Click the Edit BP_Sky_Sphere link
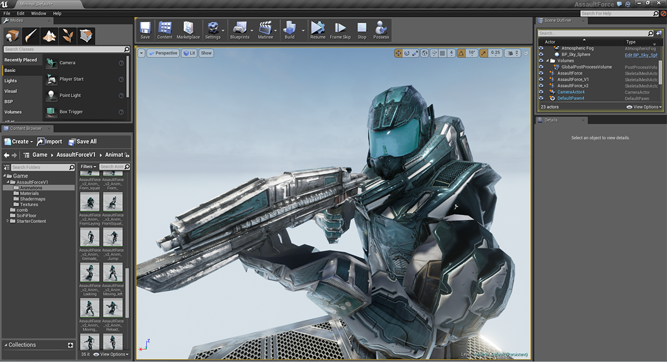 (x=641, y=55)
